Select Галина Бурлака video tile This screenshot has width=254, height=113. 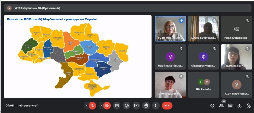(x=170, y=85)
